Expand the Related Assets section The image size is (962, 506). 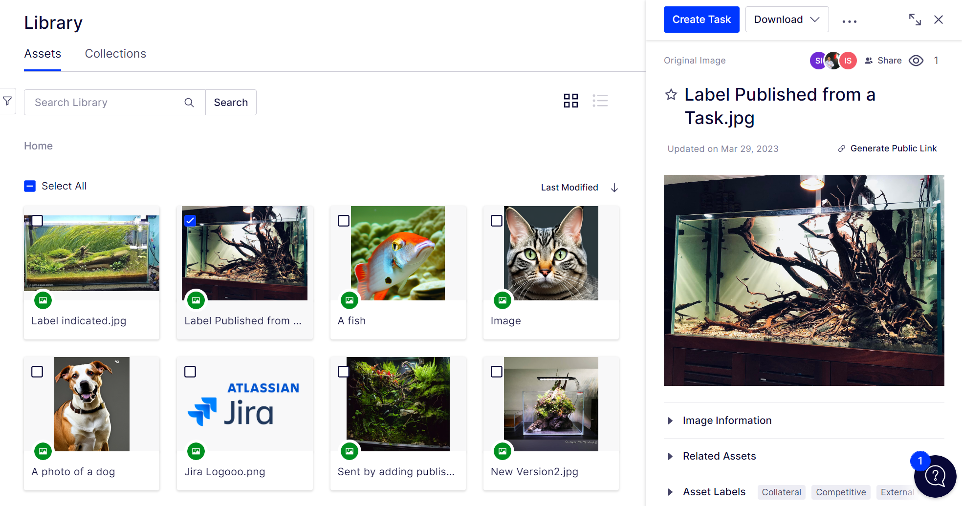(719, 456)
